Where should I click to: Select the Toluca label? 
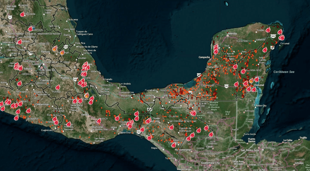28,69
